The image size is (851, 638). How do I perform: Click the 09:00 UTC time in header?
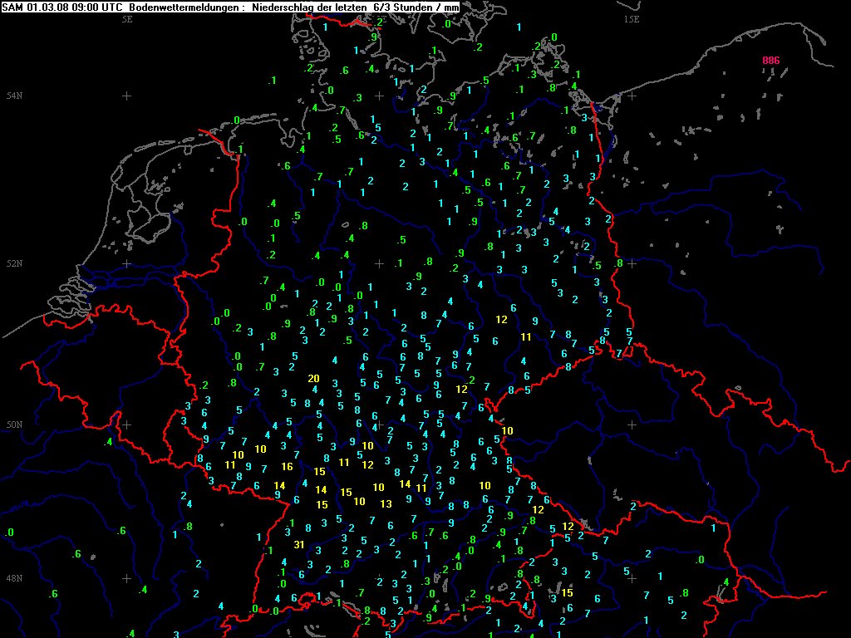coord(97,7)
